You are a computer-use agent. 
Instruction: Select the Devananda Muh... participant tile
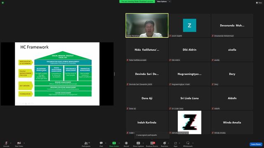coord(232,25)
